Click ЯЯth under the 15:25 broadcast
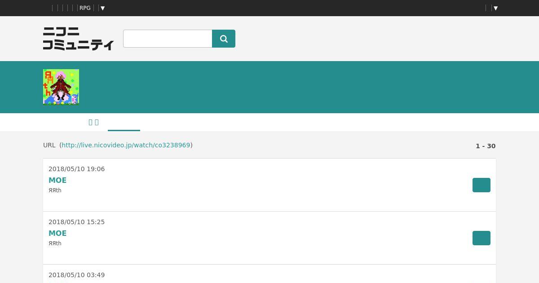Image resolution: width=539 pixels, height=283 pixels. coord(55,243)
